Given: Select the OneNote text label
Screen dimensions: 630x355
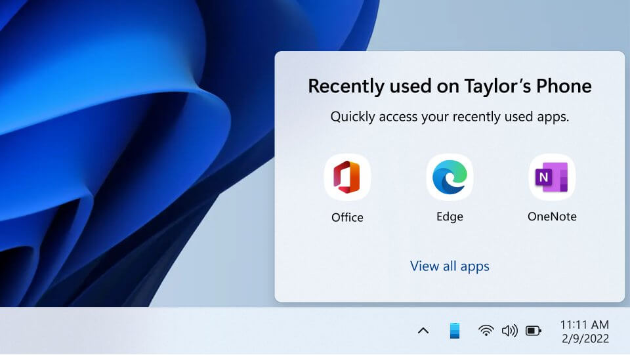Looking at the screenshot, I should click(x=552, y=217).
